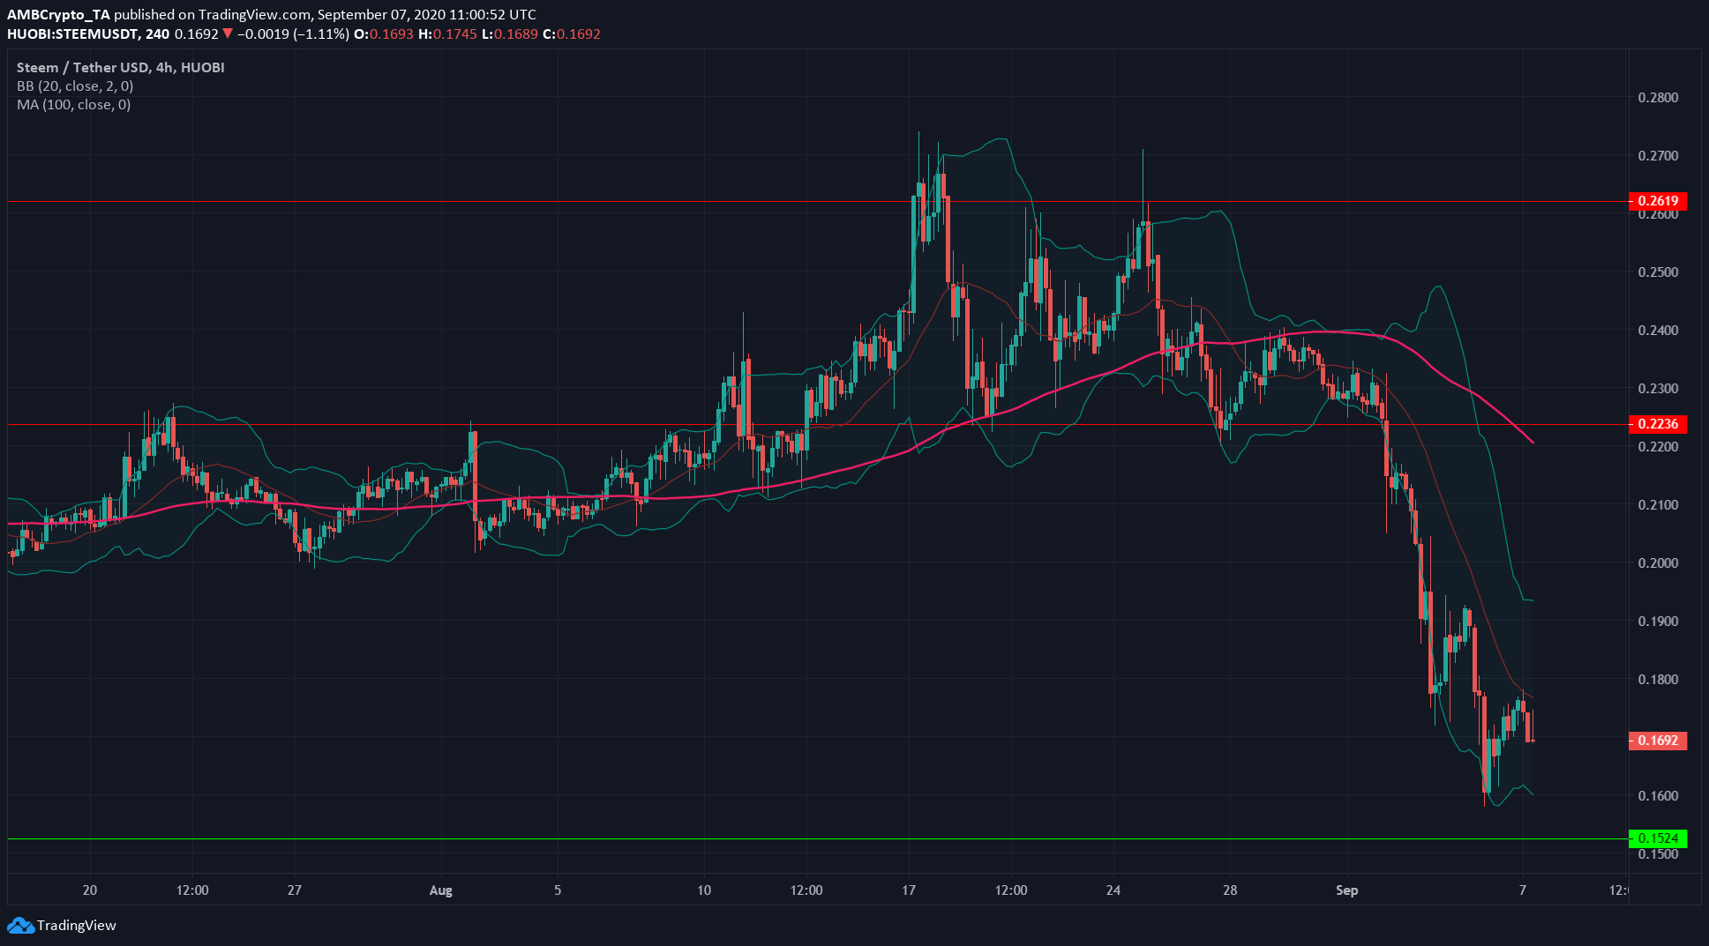Viewport: 1709px width, 946px height.
Task: Click the Sep label on time axis
Action: pos(1346,890)
